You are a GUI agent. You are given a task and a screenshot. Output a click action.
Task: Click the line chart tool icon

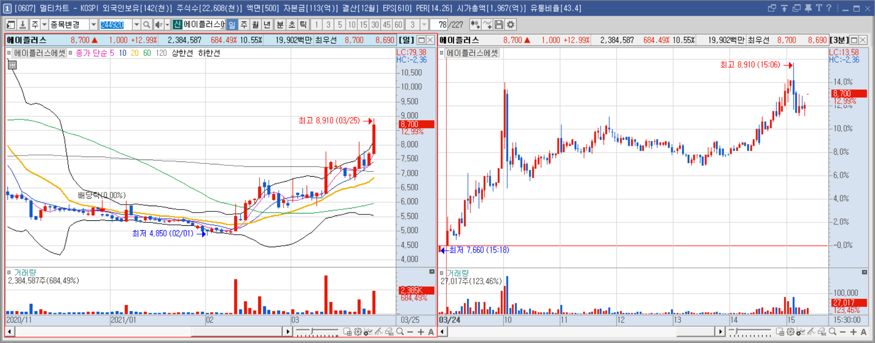(487, 25)
